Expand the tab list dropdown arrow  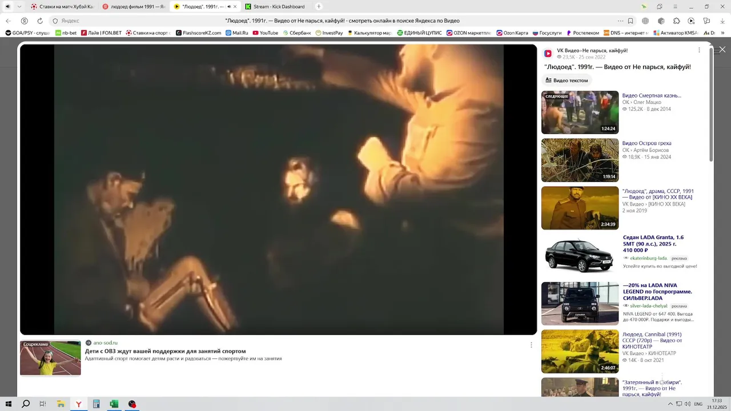tap(19, 7)
